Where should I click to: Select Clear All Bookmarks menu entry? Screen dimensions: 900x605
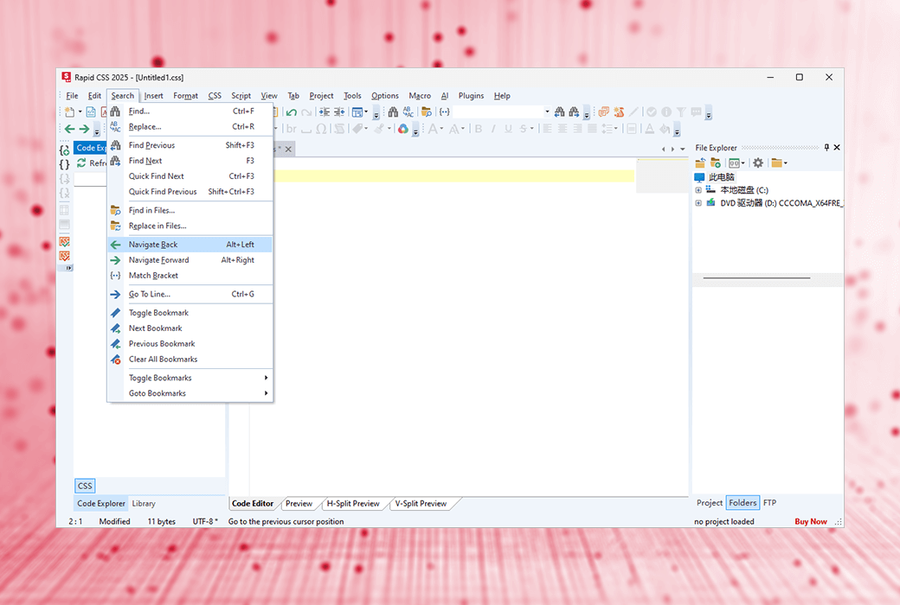[190, 359]
